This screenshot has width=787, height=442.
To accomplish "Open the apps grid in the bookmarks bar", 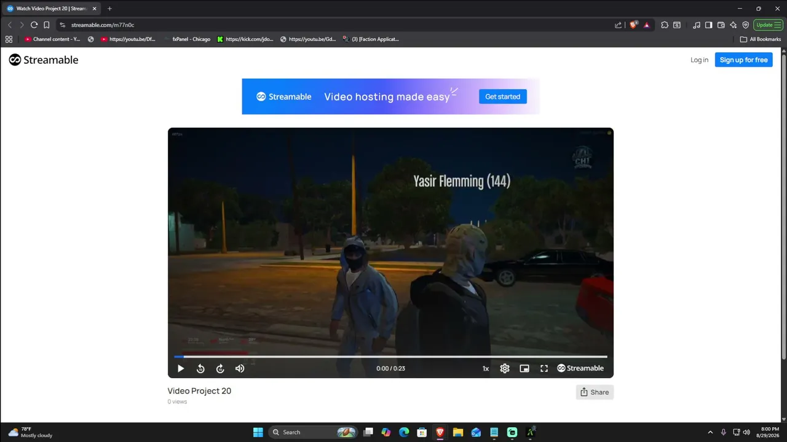I will (x=9, y=39).
